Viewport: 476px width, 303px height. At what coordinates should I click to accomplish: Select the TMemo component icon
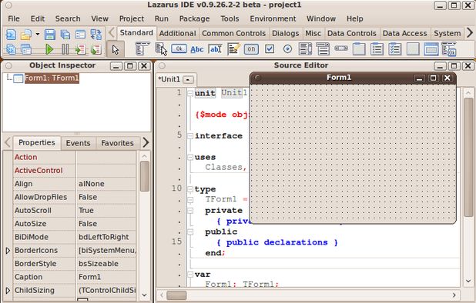tap(233, 48)
